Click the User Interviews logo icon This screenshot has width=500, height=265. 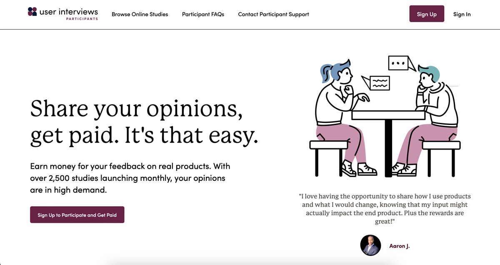click(32, 12)
